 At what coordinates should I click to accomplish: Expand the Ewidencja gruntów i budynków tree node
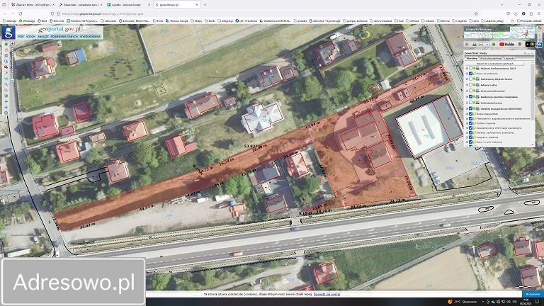click(467, 96)
